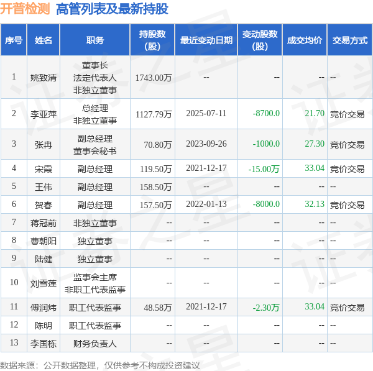Screen dimensions: 373x371
Task: Click the change value -2.30万
Action: [266, 308]
